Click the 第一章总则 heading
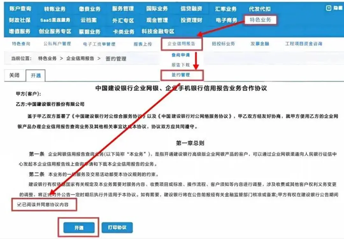This screenshot has height=239, width=344. click(190, 143)
